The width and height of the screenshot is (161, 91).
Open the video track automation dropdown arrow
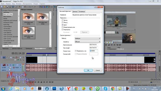(x=18, y=57)
